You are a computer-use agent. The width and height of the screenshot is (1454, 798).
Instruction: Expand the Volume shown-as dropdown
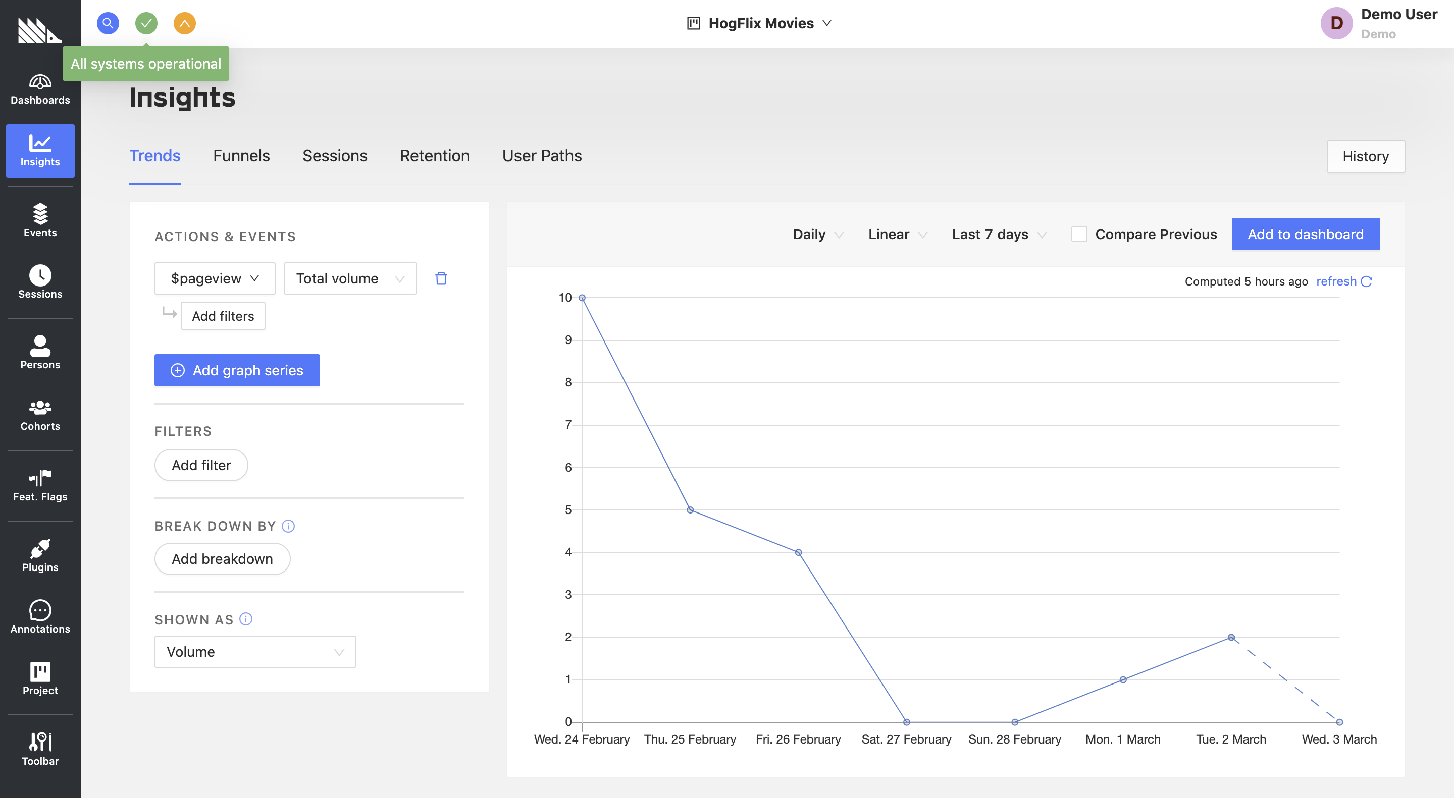(254, 651)
